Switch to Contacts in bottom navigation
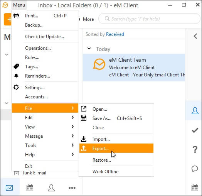This screenshot has width=202, height=196. (x=51, y=188)
